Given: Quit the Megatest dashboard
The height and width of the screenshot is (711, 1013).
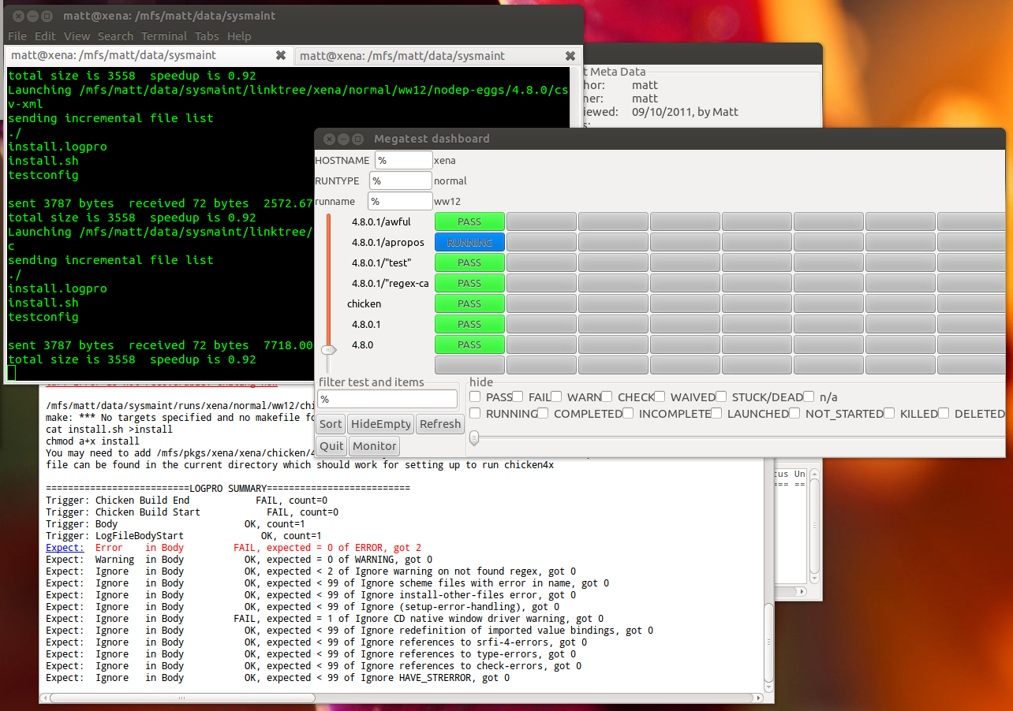Looking at the screenshot, I should coord(331,445).
